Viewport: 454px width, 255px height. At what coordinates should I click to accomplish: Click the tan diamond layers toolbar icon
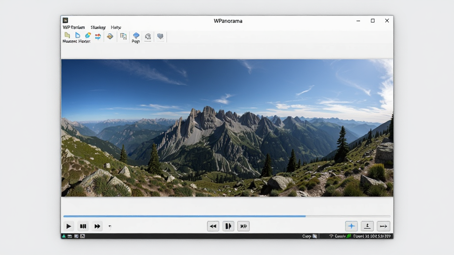110,36
